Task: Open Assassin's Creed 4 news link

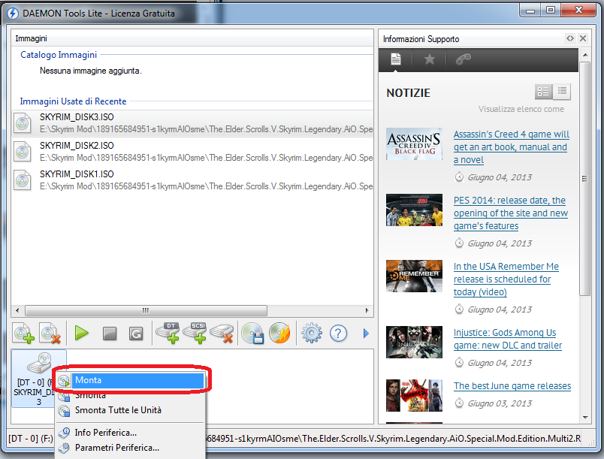Action: 511,147
